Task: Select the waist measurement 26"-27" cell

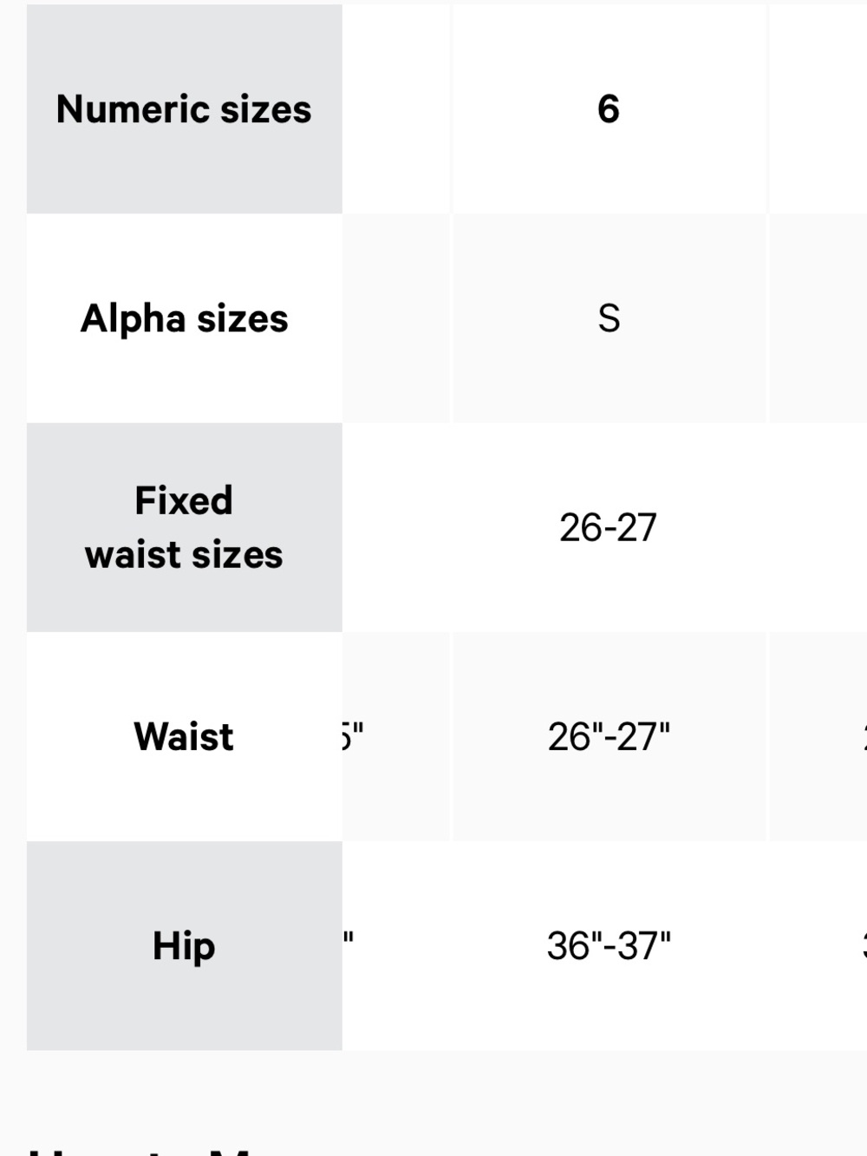Action: pyautogui.click(x=609, y=736)
